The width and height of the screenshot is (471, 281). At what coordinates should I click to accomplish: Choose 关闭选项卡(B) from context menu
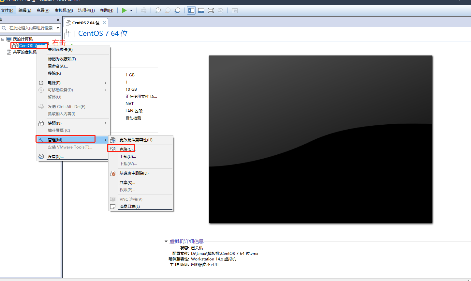pyautogui.click(x=73, y=50)
